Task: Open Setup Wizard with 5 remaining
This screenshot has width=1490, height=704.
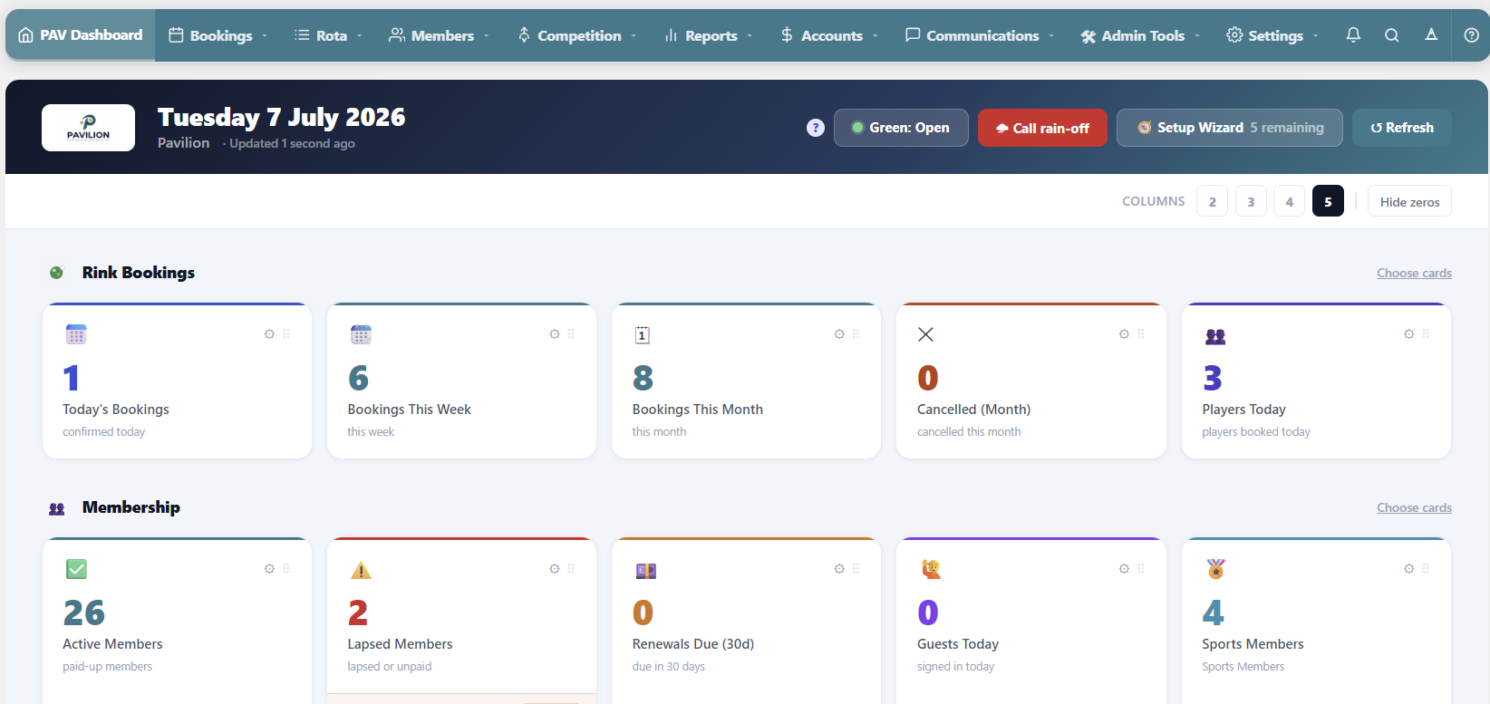Action: coord(1231,128)
